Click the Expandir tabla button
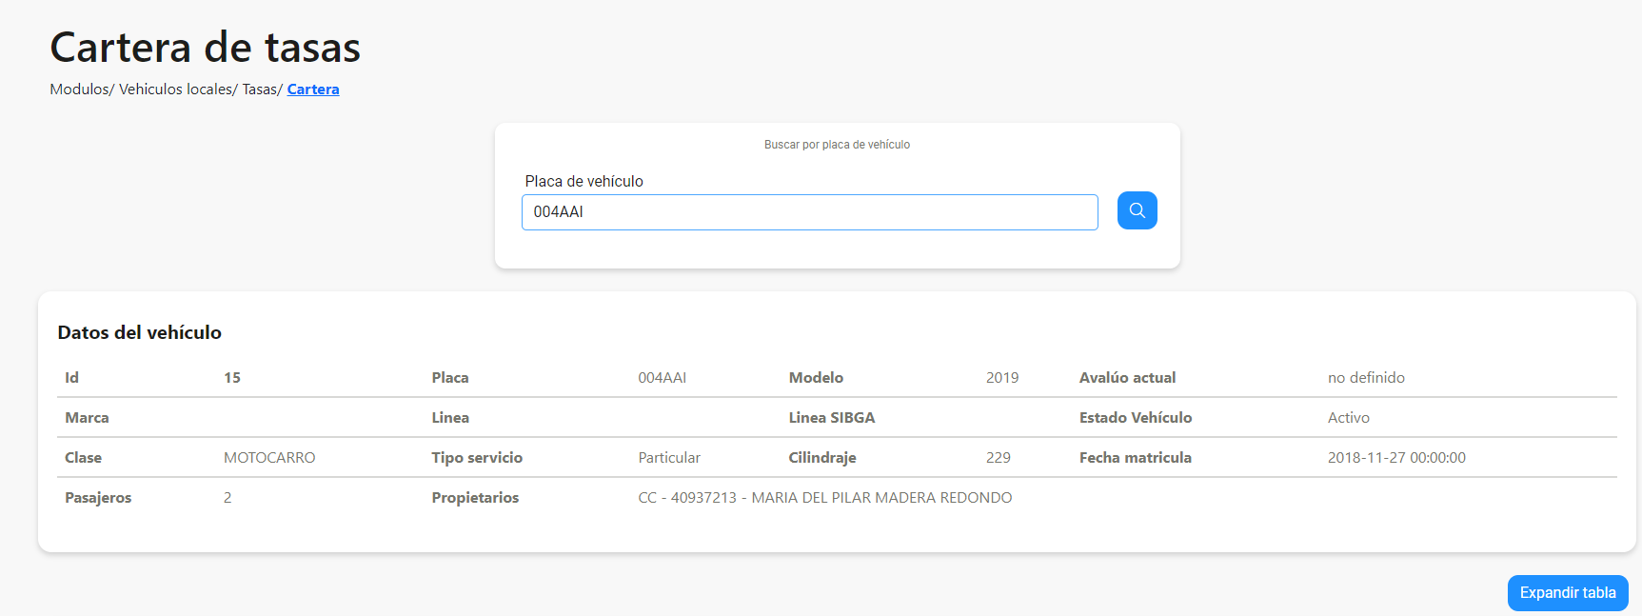1642x616 pixels. (x=1568, y=593)
